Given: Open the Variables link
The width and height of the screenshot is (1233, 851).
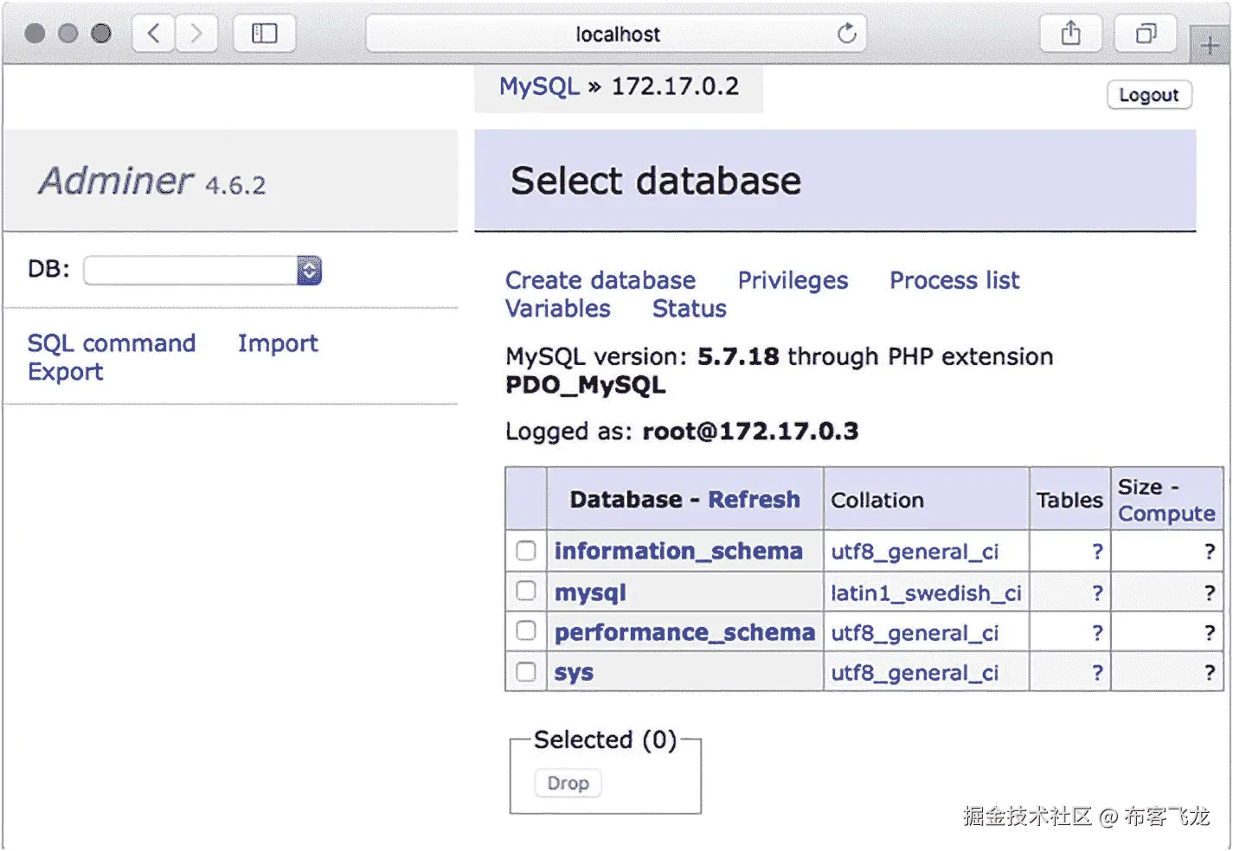Looking at the screenshot, I should tap(558, 309).
